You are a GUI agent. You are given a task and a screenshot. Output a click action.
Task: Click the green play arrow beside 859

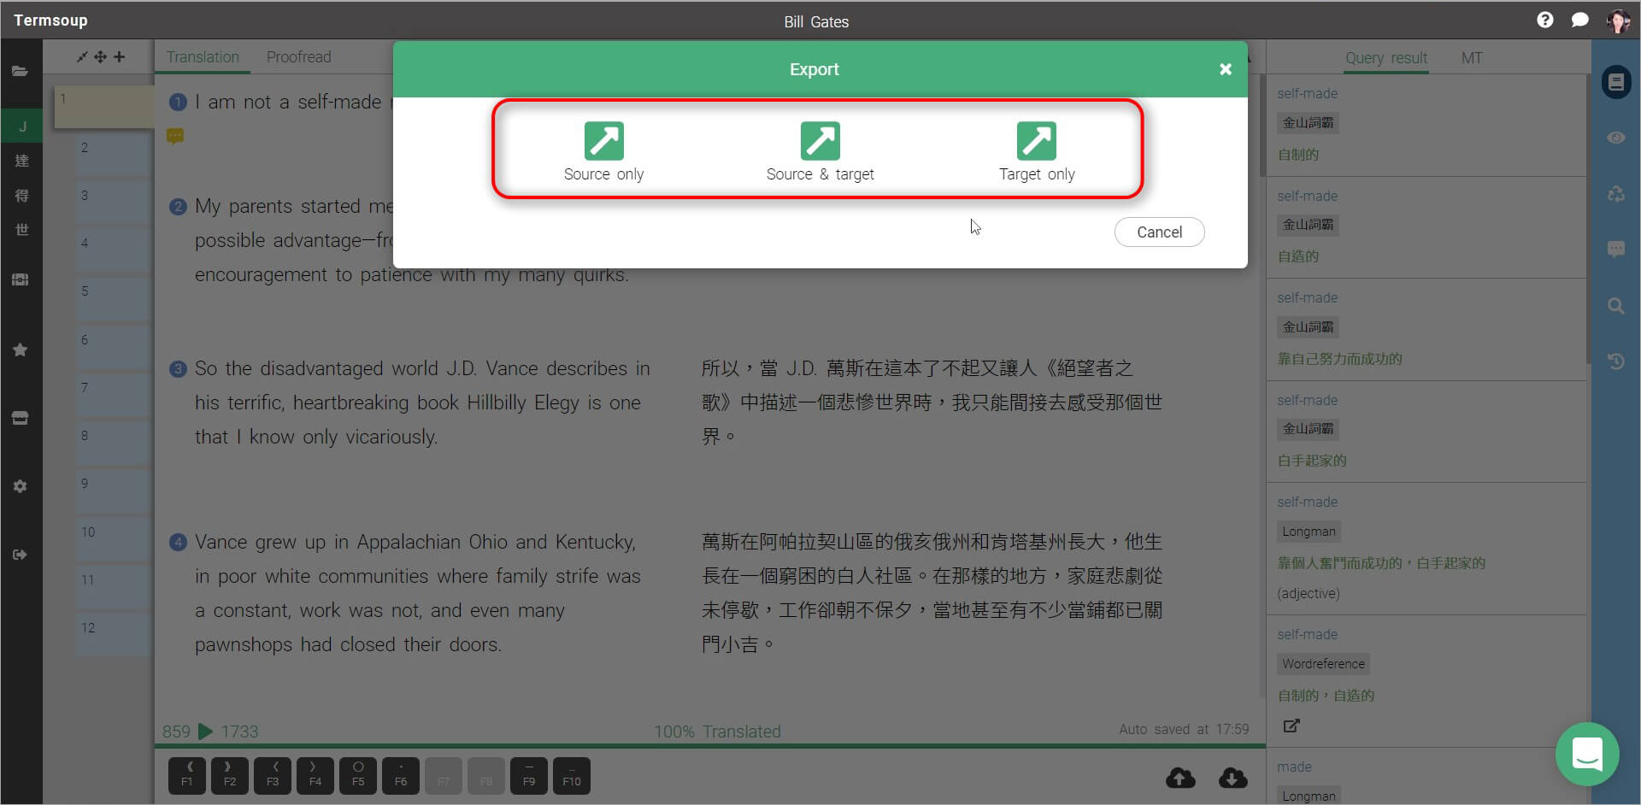pos(205,732)
